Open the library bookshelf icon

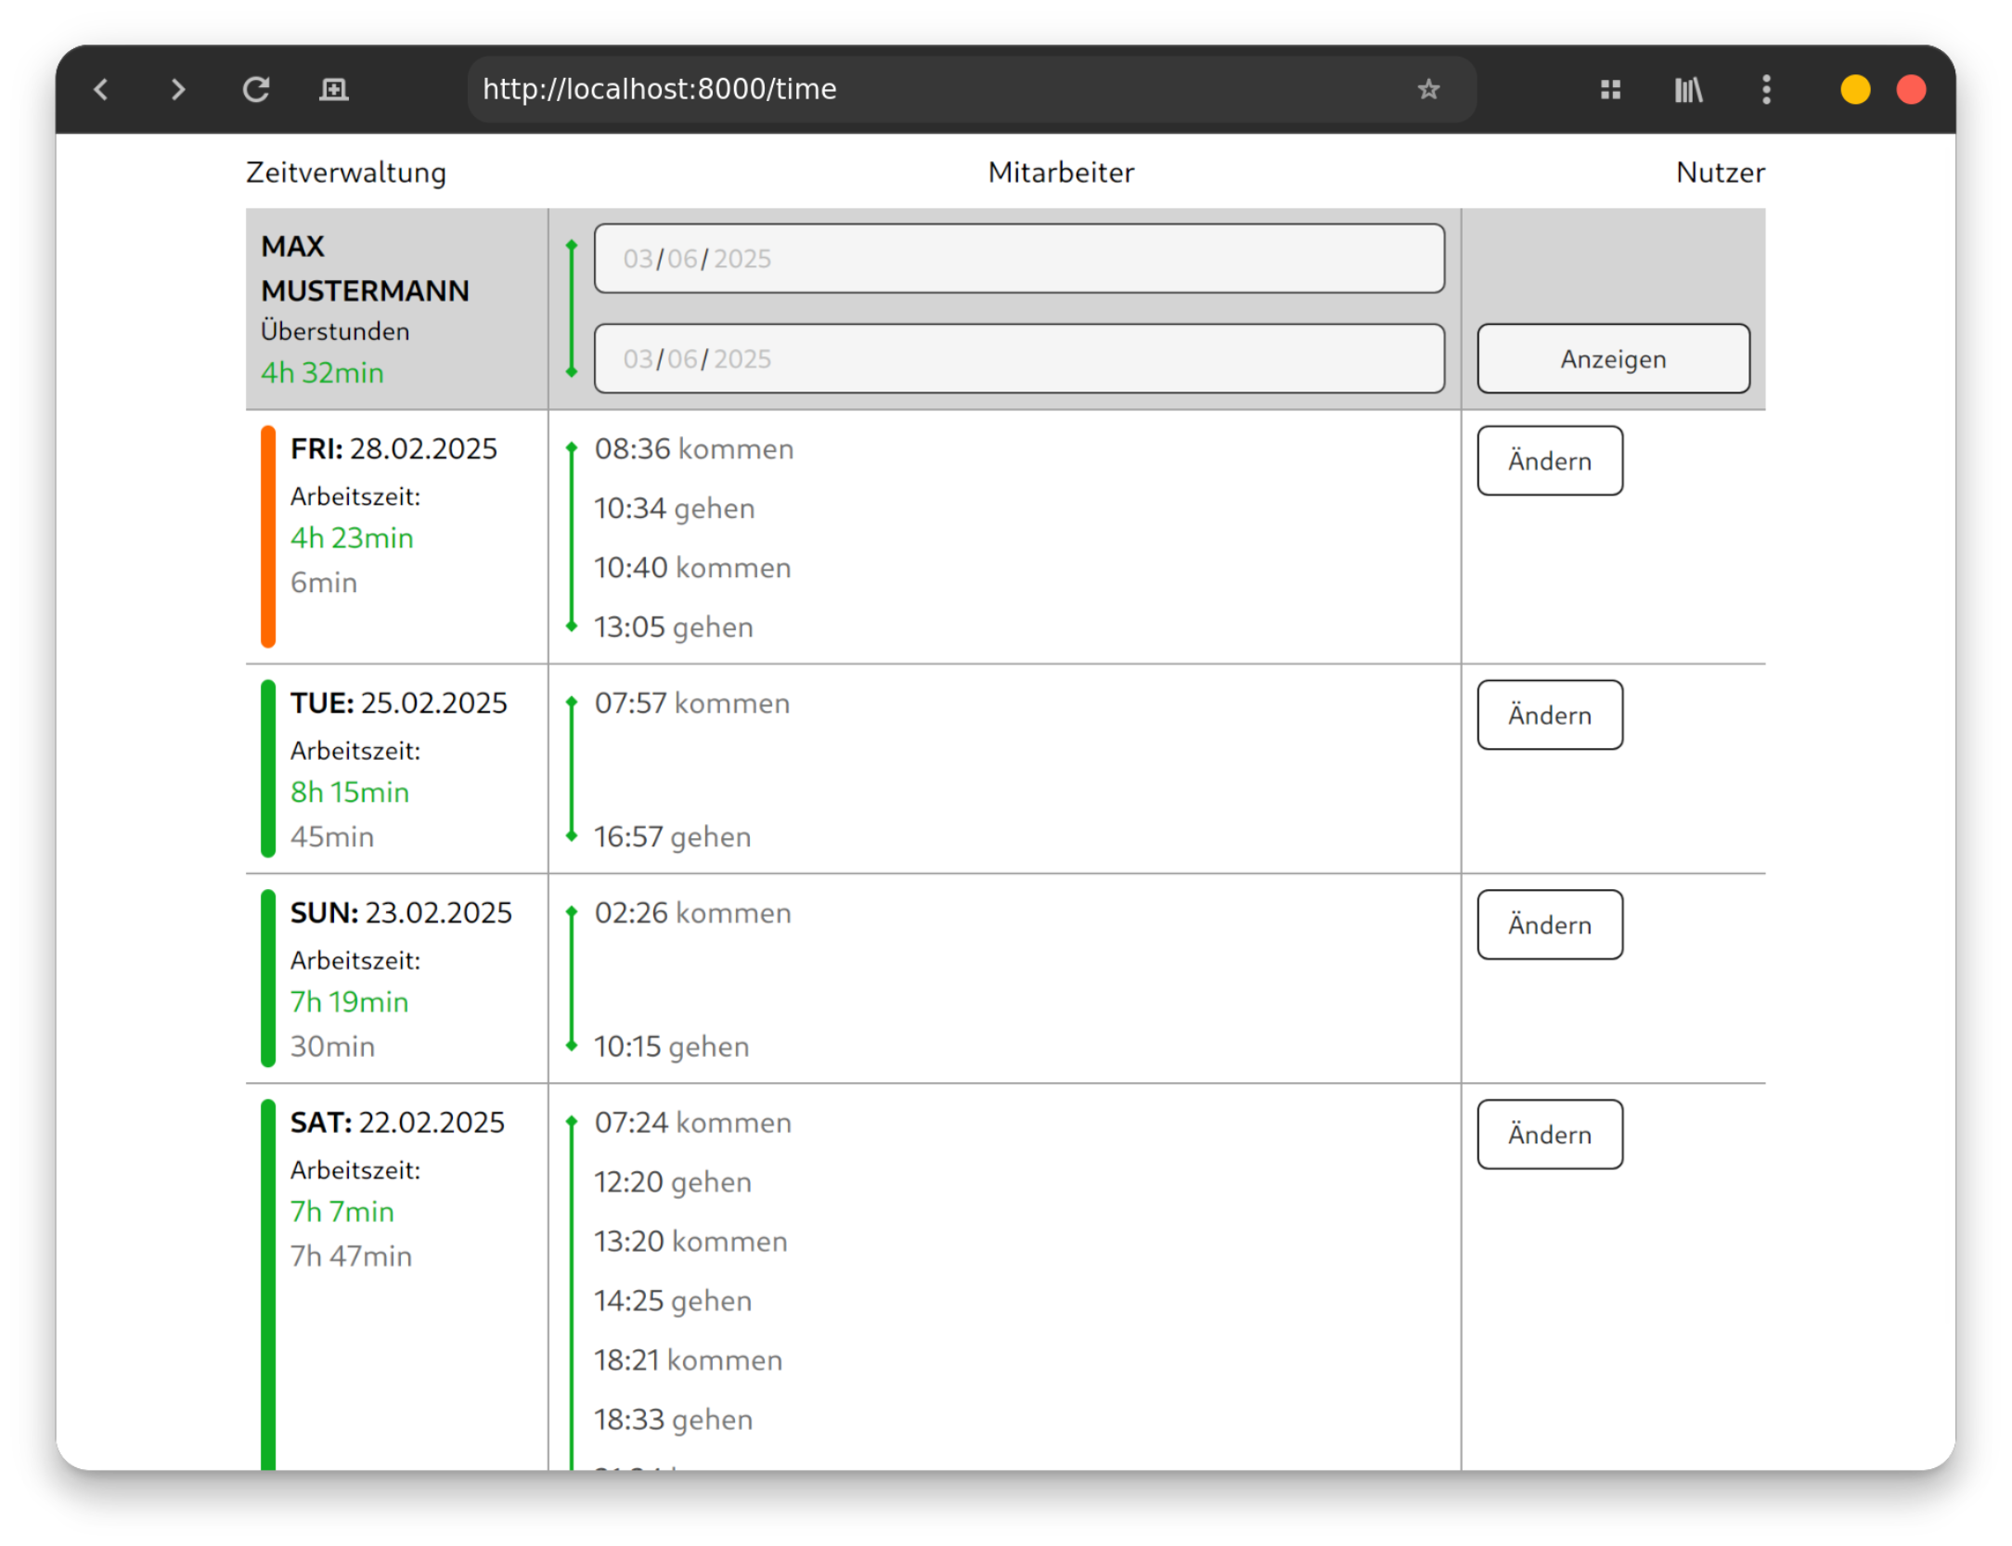(1688, 90)
